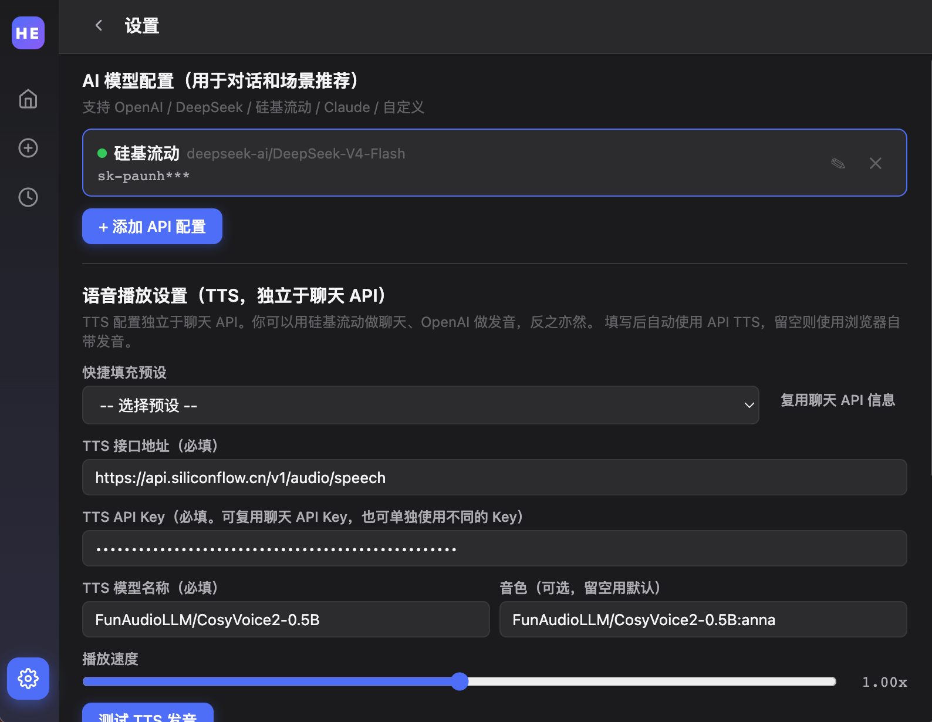Image resolution: width=932 pixels, height=722 pixels.
Task: Focus the TTS 模型名称 field
Action: click(x=286, y=619)
